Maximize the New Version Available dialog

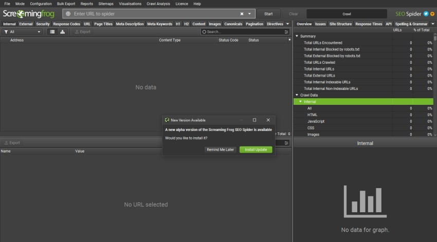coord(254,120)
